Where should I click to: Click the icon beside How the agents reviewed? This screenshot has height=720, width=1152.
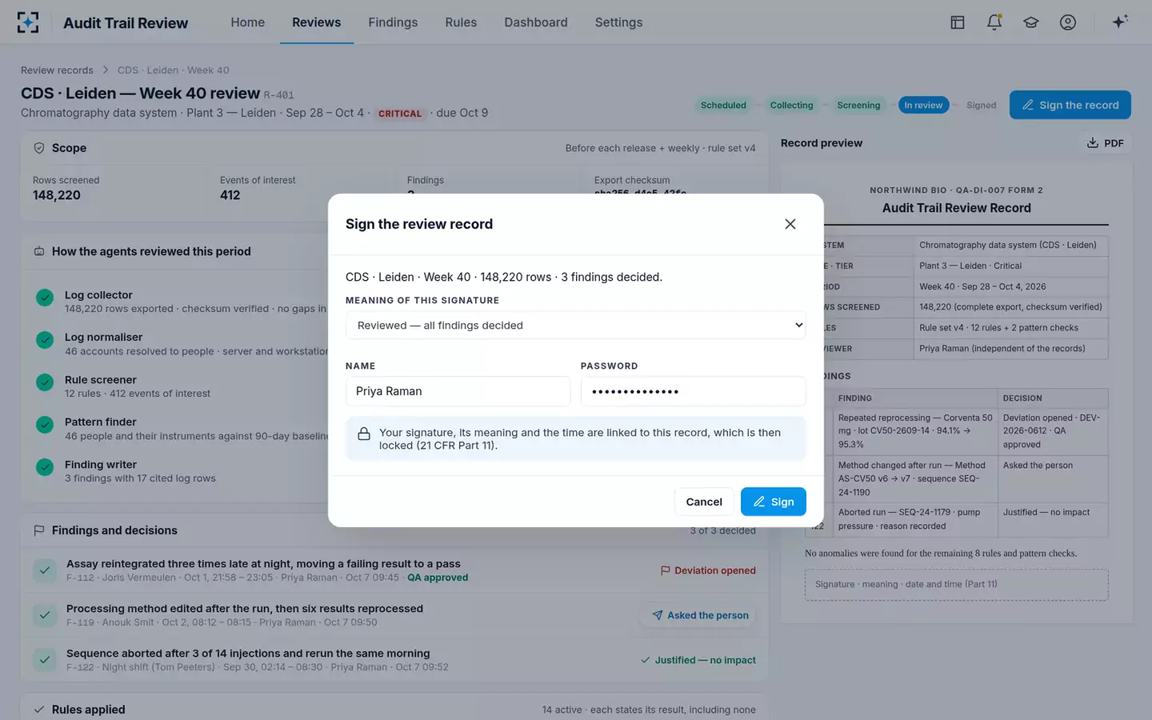(39, 251)
